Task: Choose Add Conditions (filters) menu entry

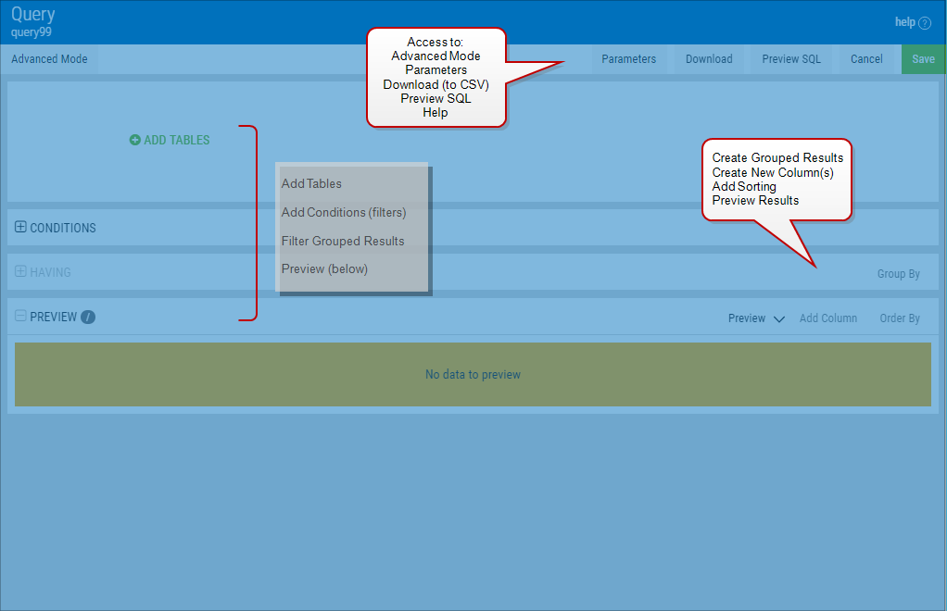Action: tap(344, 212)
